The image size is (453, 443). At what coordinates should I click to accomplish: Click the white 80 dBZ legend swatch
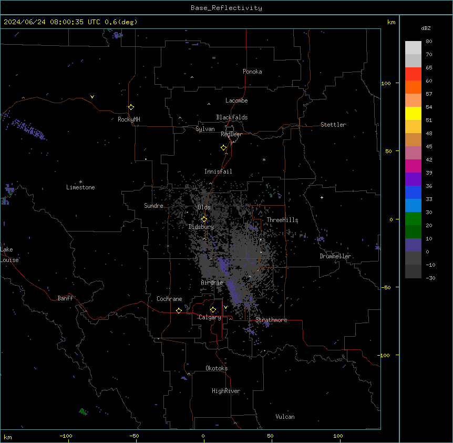tap(413, 48)
